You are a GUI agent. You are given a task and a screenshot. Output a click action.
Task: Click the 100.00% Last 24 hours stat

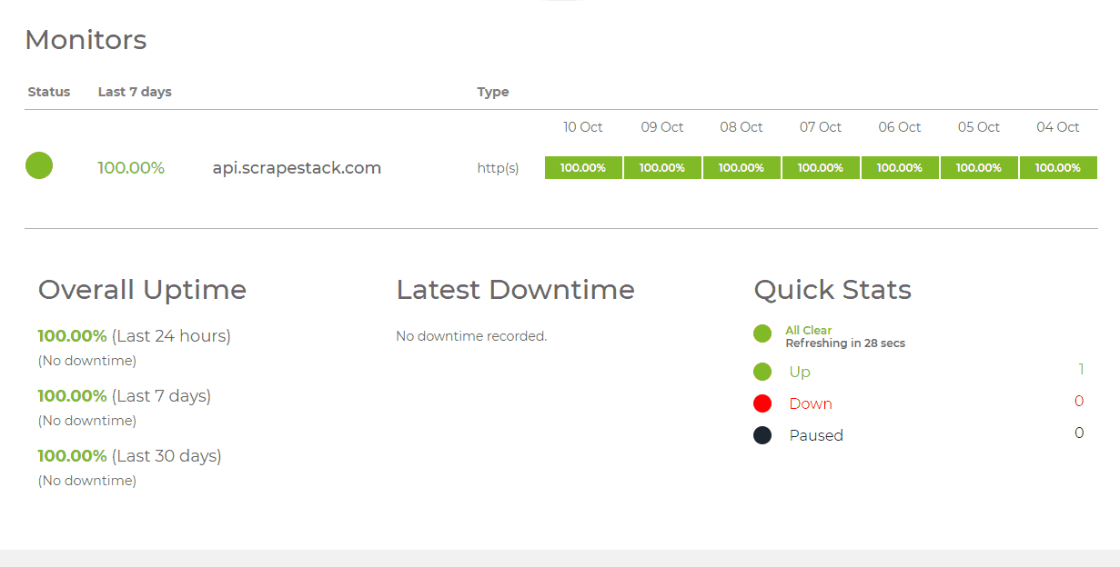[134, 335]
